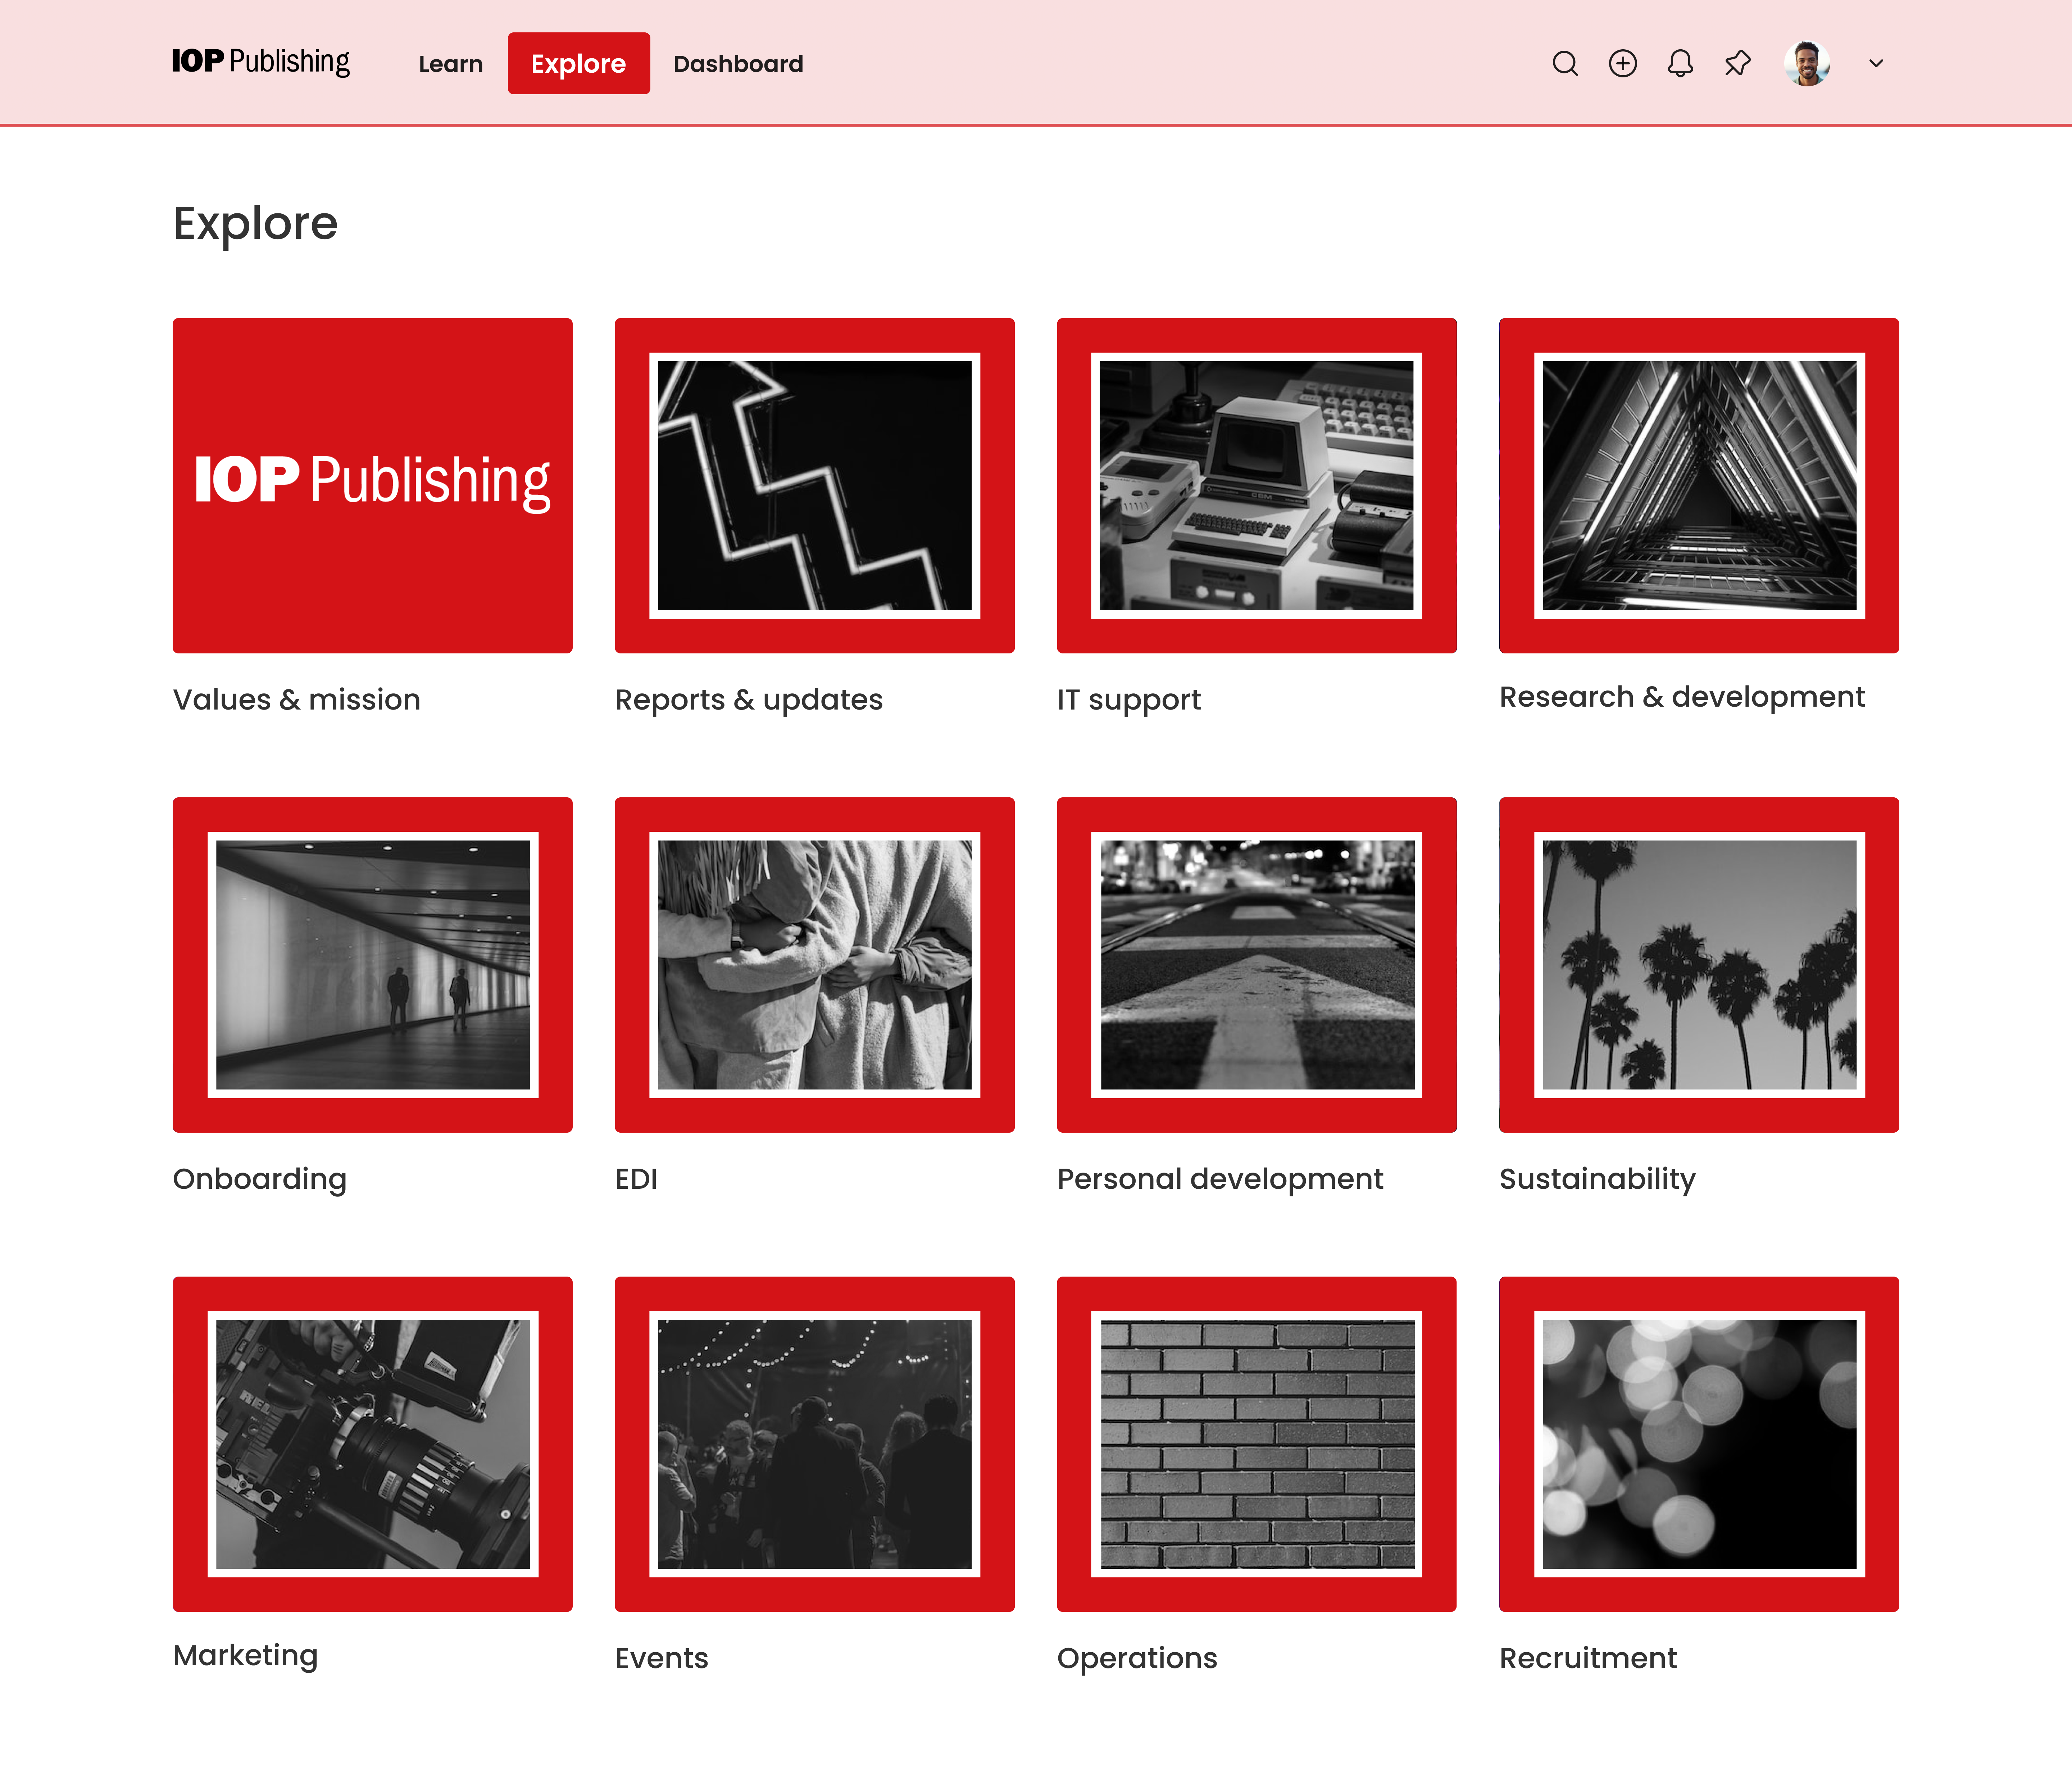Go to the Dashboard tab
This screenshot has height=1776, width=2072.
pos(738,64)
